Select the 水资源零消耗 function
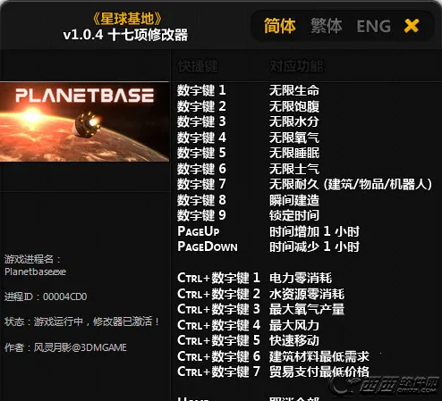 307,294
